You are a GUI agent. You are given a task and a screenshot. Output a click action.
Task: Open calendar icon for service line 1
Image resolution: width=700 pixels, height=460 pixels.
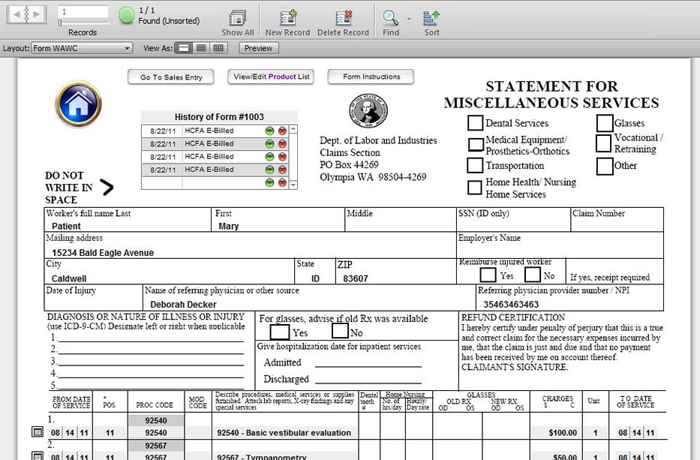[38, 432]
